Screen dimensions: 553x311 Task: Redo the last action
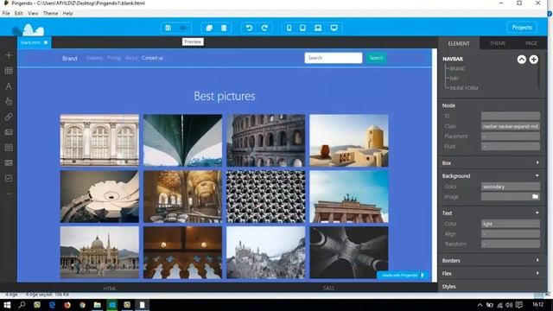point(264,28)
